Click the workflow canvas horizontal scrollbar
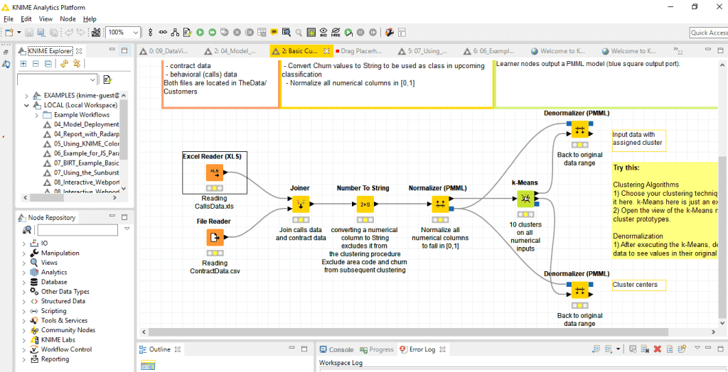The image size is (728, 372). 407,332
